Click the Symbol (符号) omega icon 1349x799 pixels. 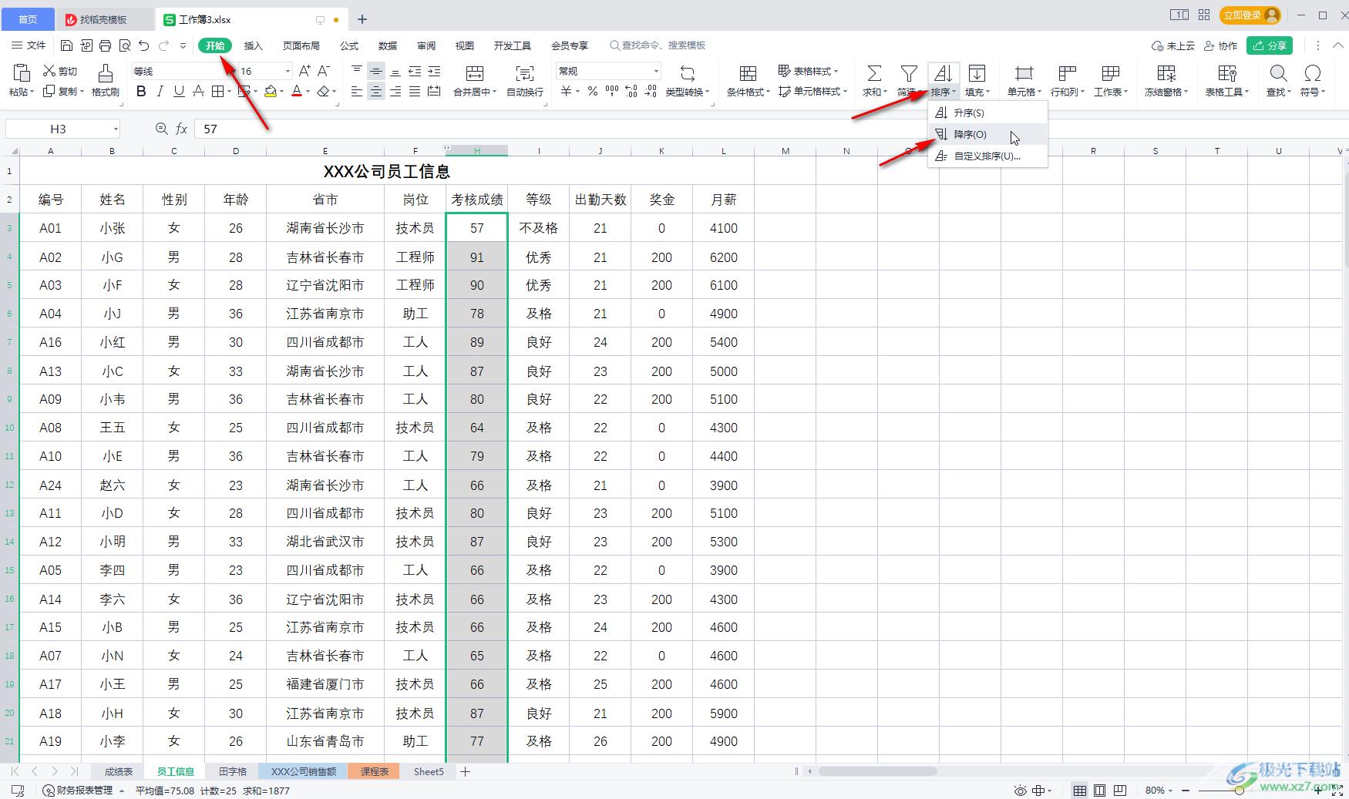[1312, 73]
